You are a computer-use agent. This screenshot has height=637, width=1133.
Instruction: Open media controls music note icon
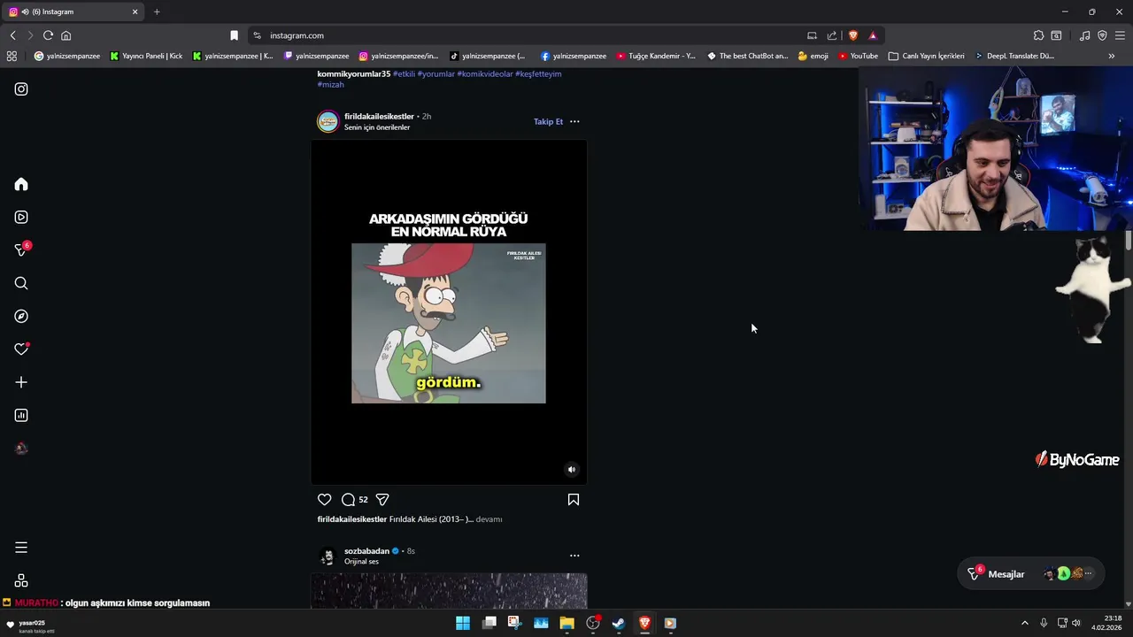tap(1084, 35)
